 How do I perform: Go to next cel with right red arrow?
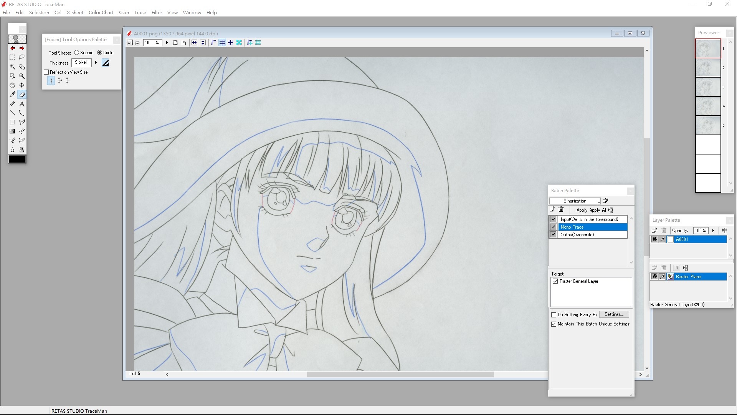pos(22,48)
